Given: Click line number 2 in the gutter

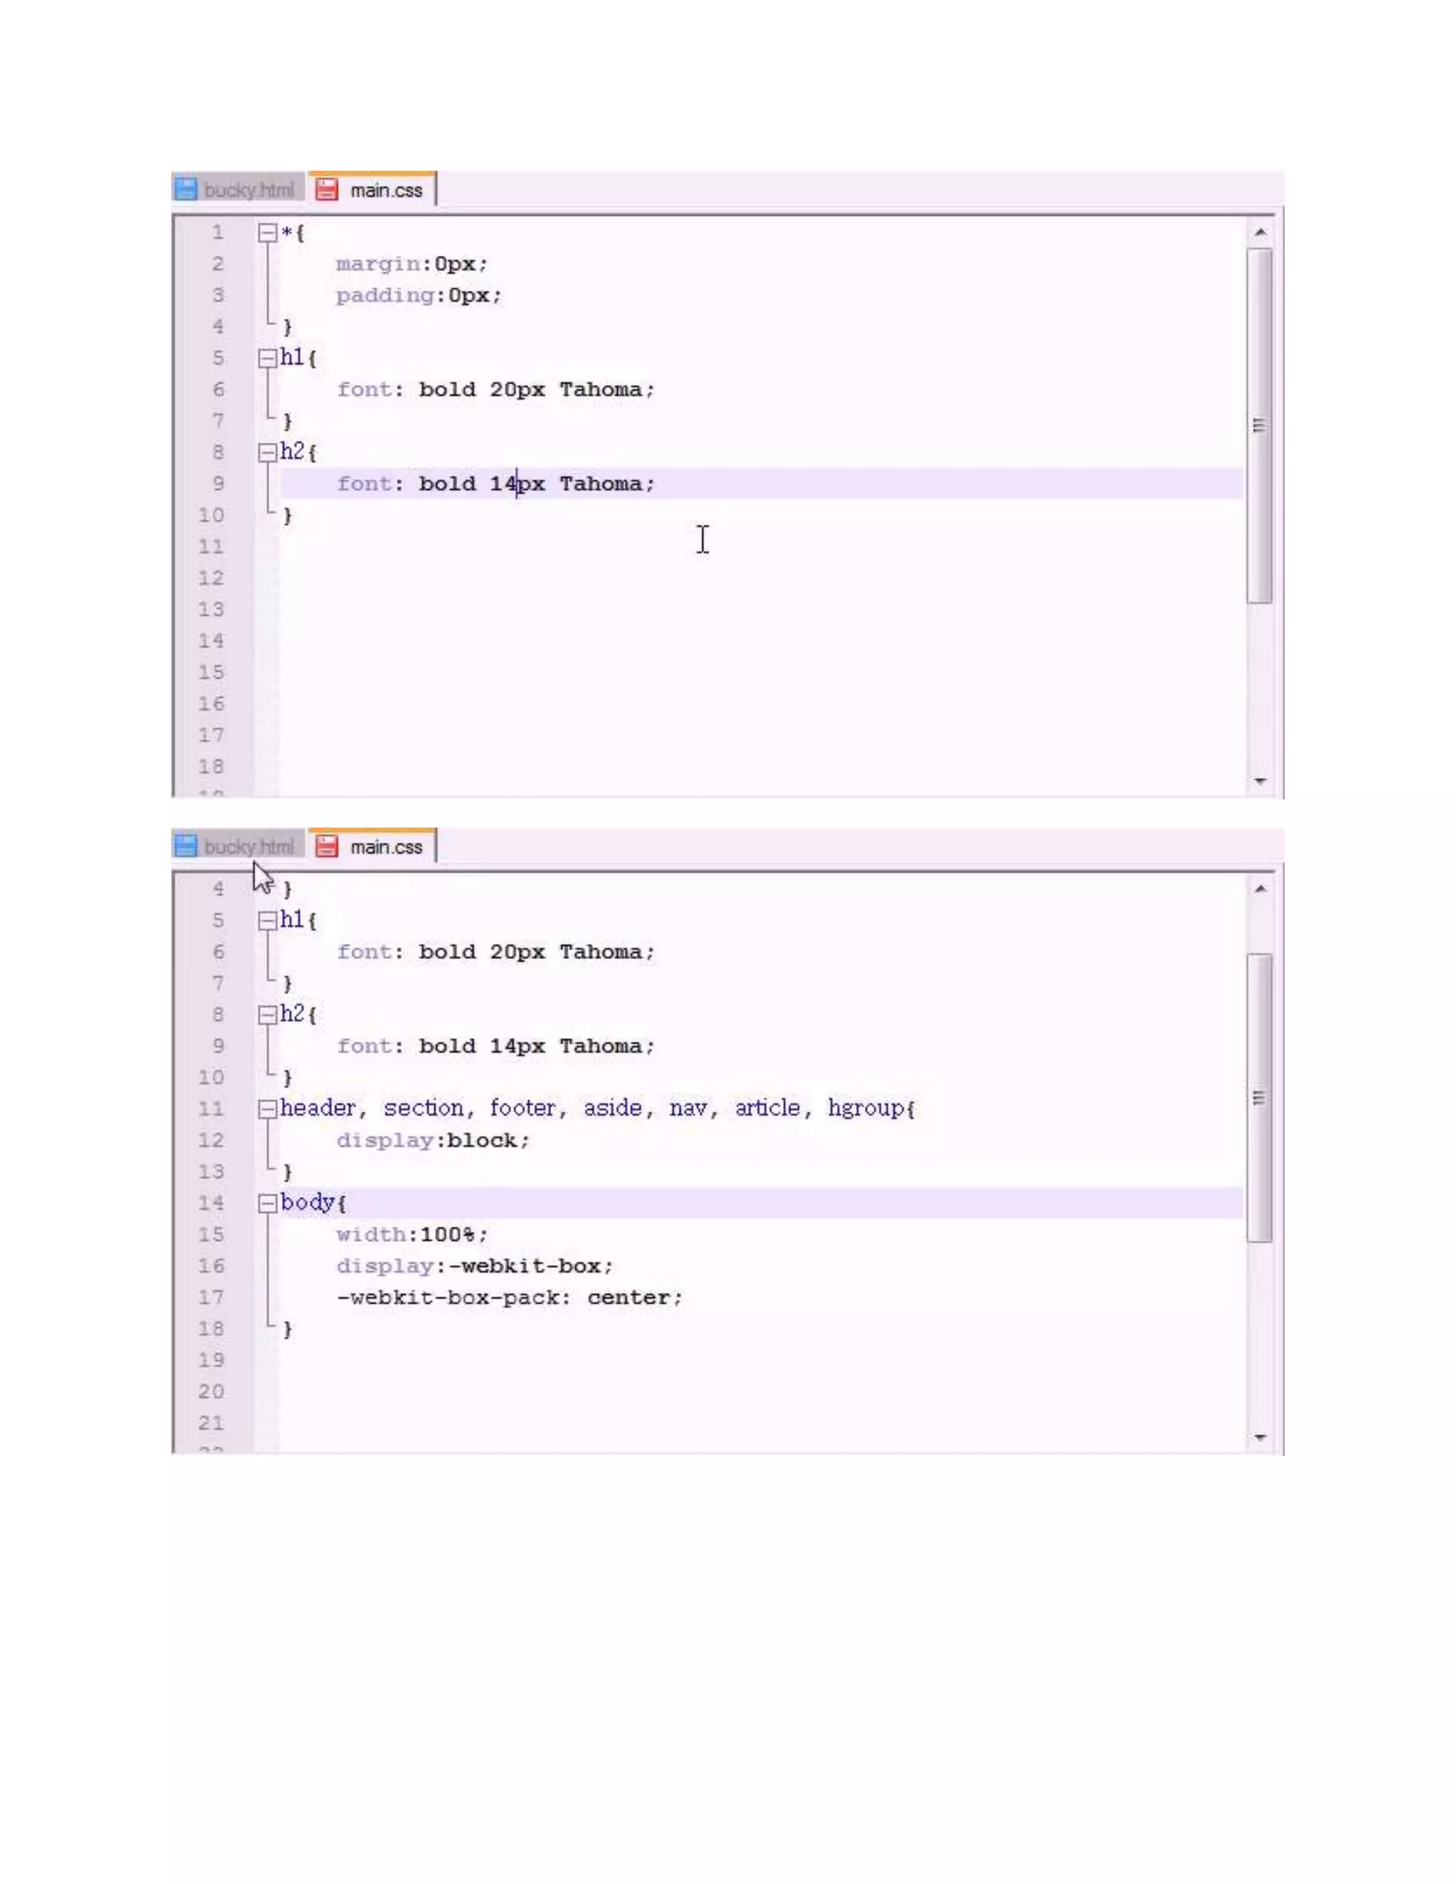Looking at the screenshot, I should click(218, 264).
